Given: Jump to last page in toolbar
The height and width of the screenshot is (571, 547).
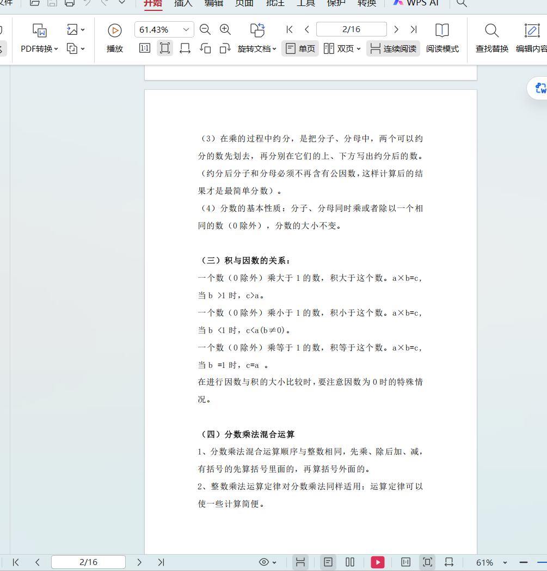Looking at the screenshot, I should 414,29.
